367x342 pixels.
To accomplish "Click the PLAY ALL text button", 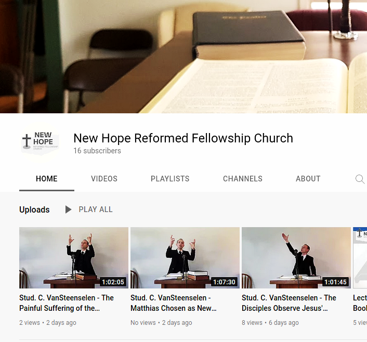I will click(96, 209).
